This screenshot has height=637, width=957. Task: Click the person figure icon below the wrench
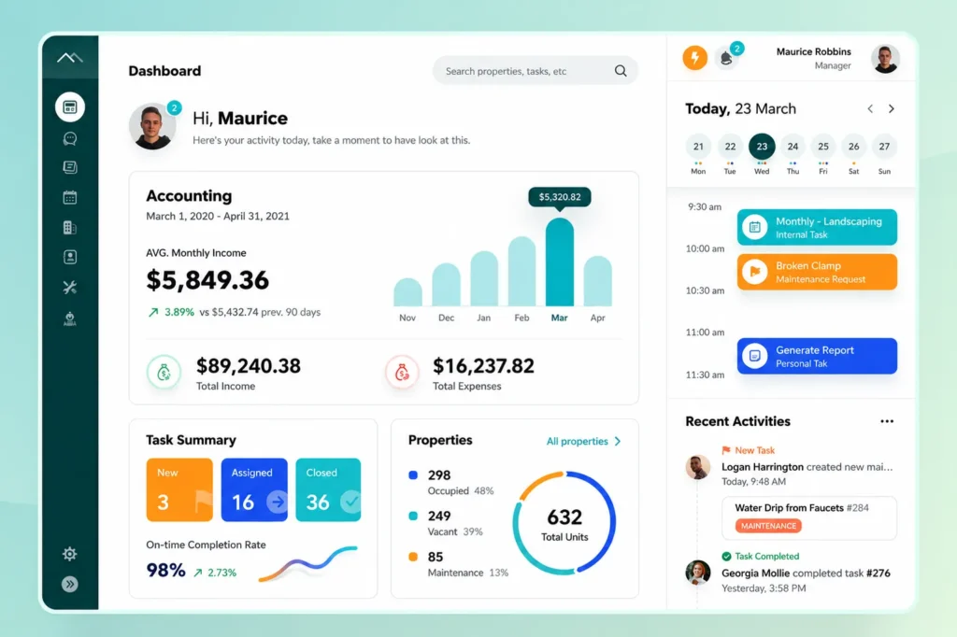pyautogui.click(x=70, y=318)
